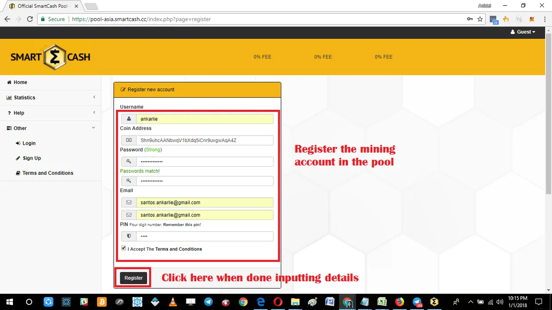Bookmark this page with the star icon

click(x=480, y=19)
